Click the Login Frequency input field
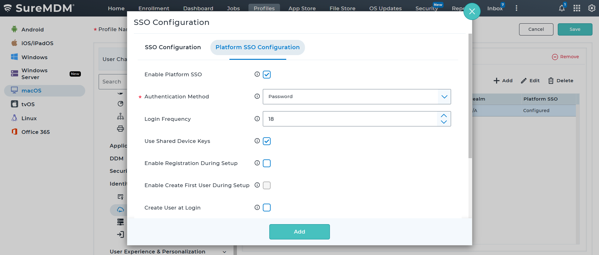Screen dimensions: 599x255 click(350, 119)
